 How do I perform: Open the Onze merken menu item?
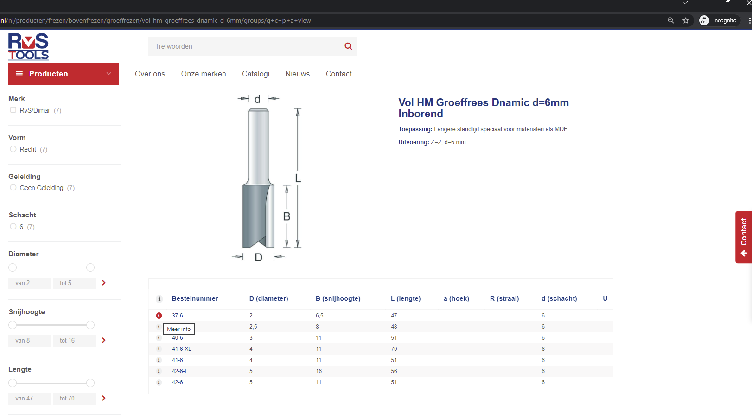[204, 74]
